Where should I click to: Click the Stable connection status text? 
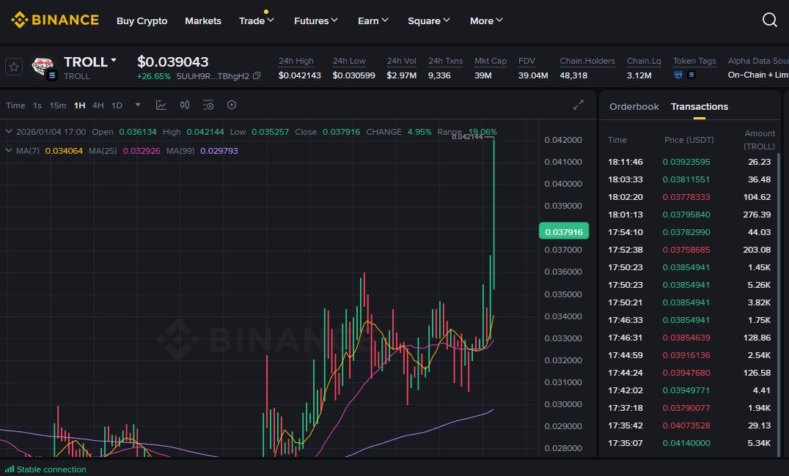[x=51, y=469]
